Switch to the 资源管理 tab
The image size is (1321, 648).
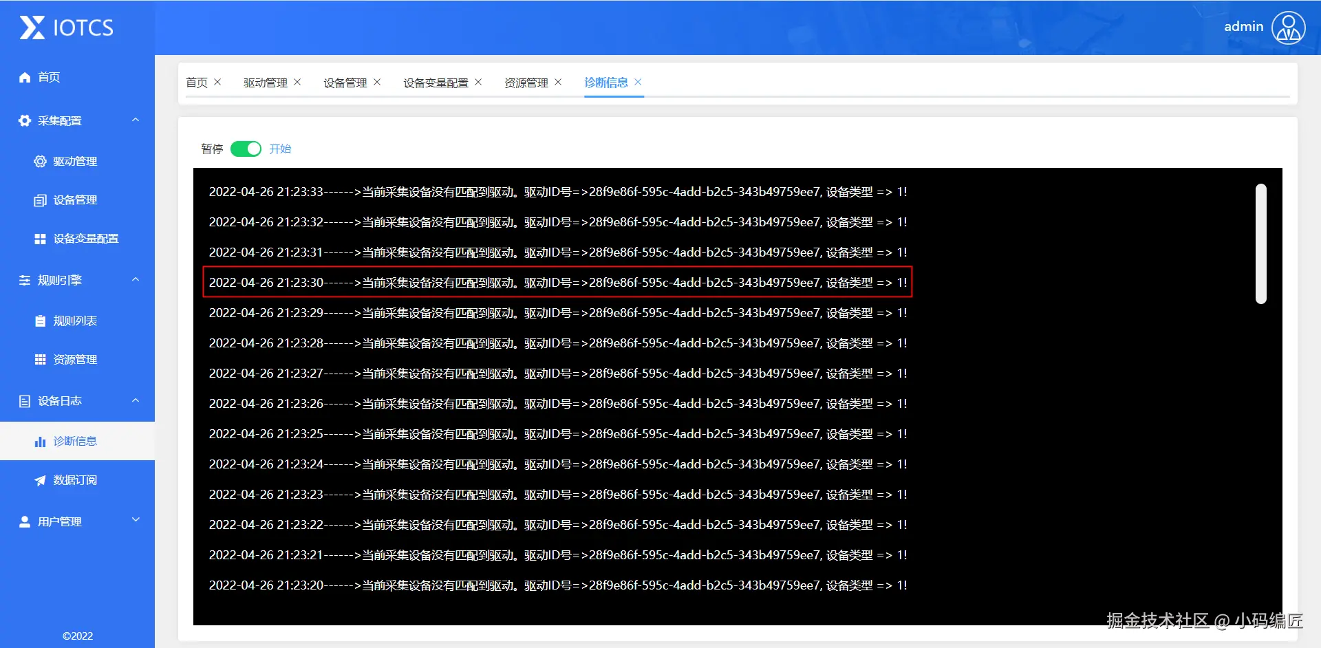pyautogui.click(x=526, y=83)
